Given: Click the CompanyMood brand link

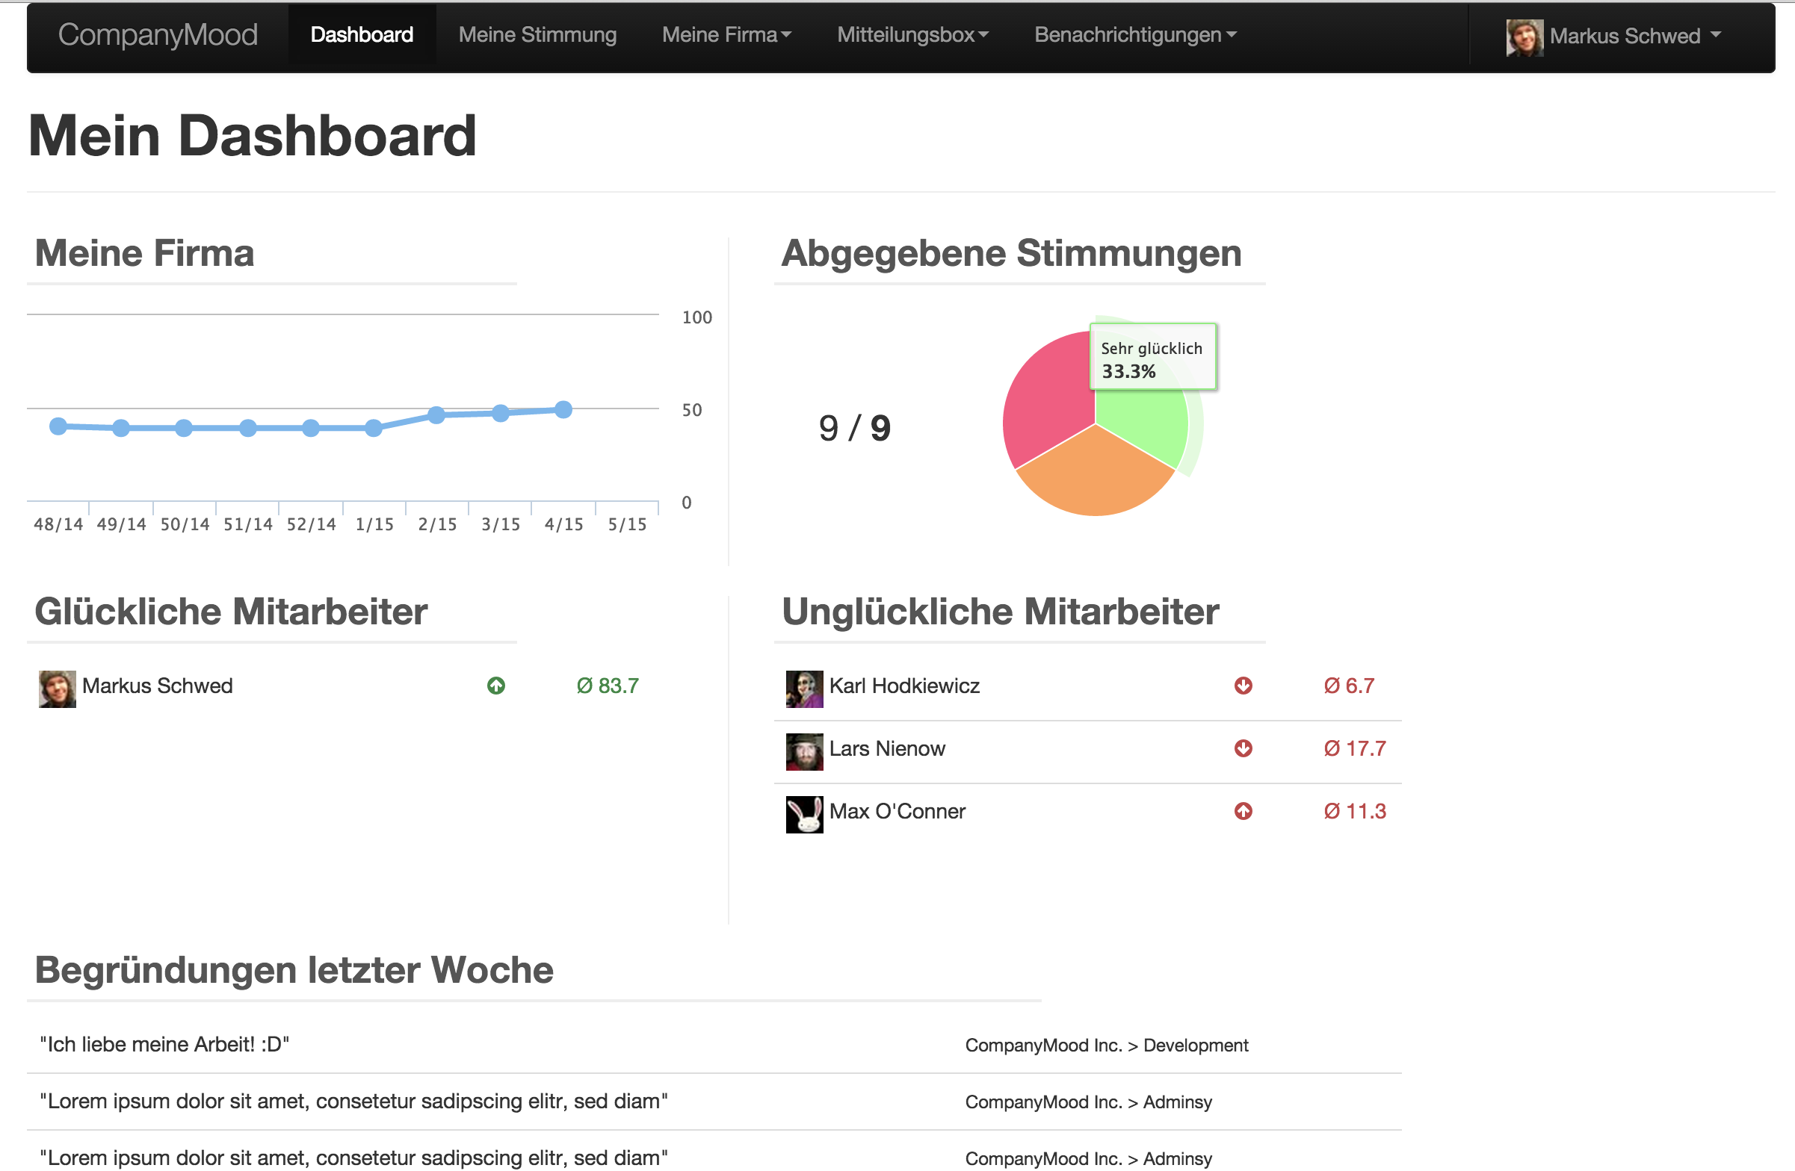Looking at the screenshot, I should tap(158, 34).
